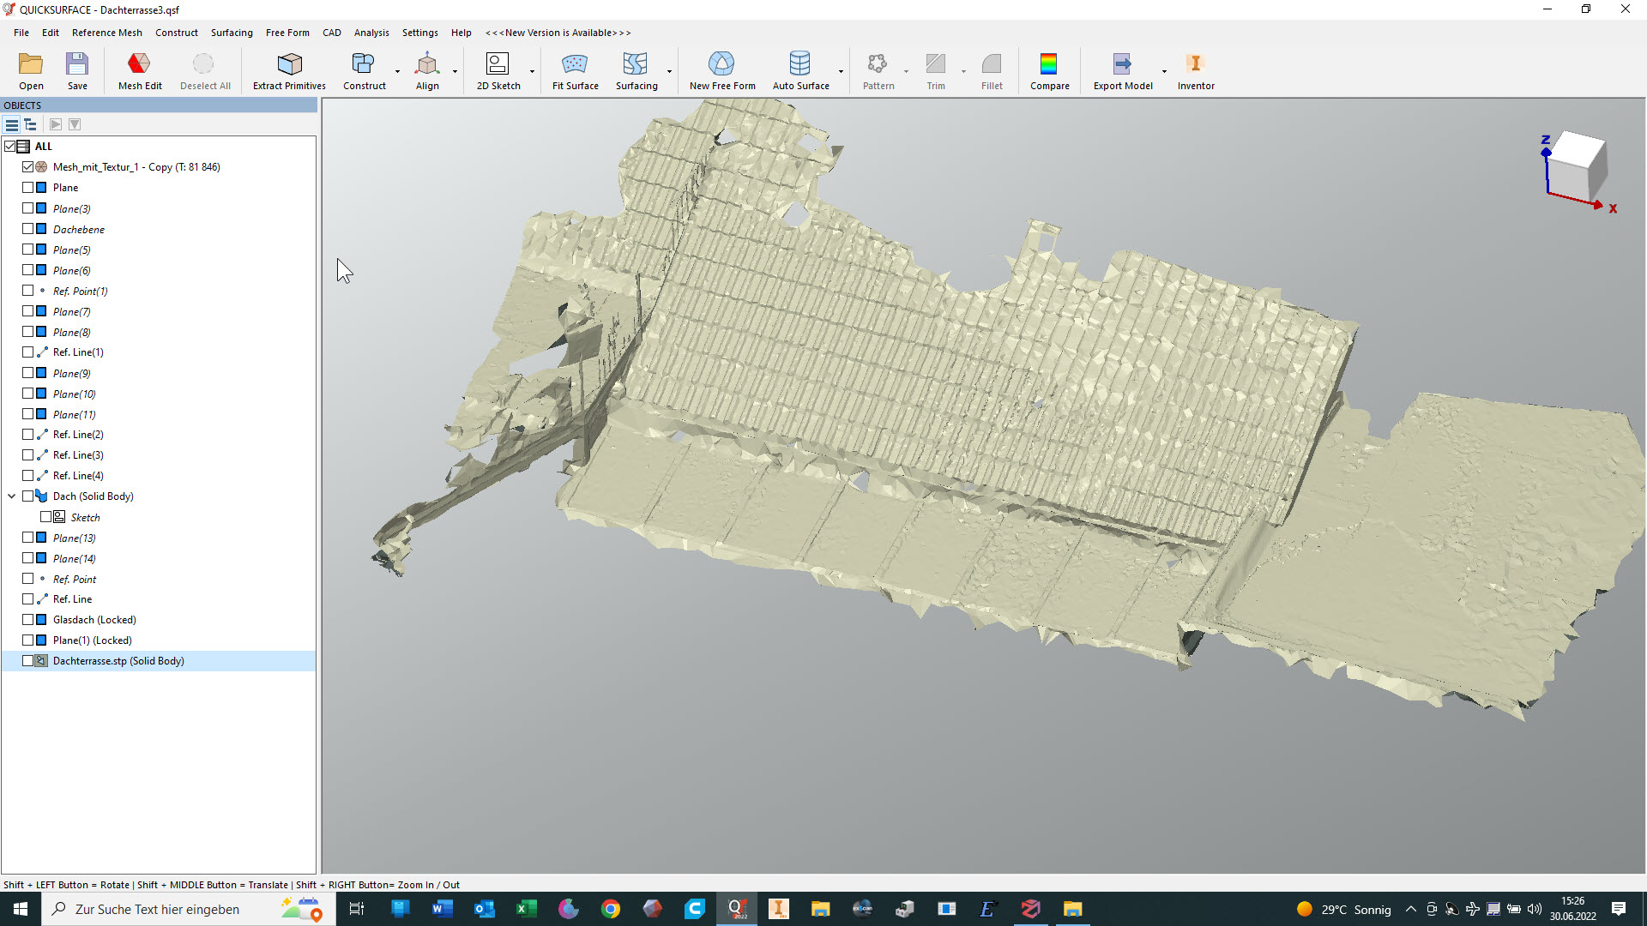Click the Export Model icon

(x=1122, y=70)
